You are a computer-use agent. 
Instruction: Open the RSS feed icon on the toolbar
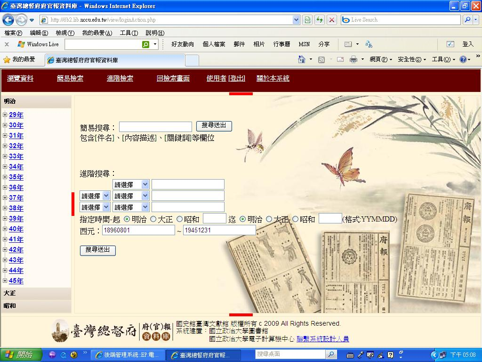click(321, 59)
